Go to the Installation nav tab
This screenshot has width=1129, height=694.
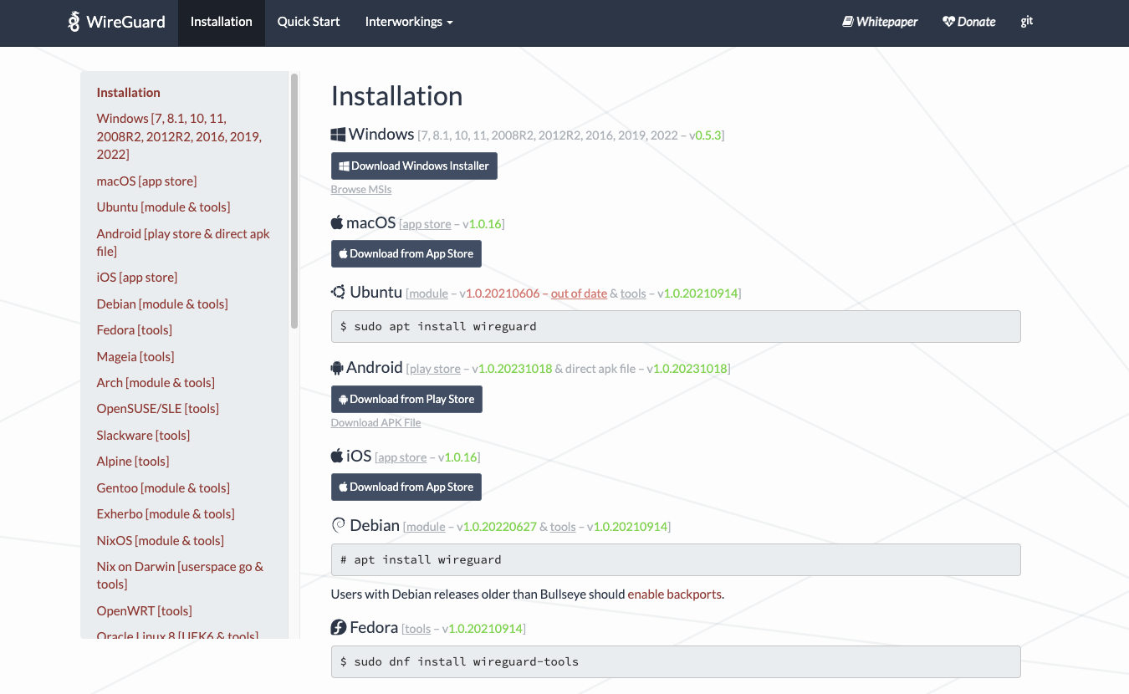[222, 22]
